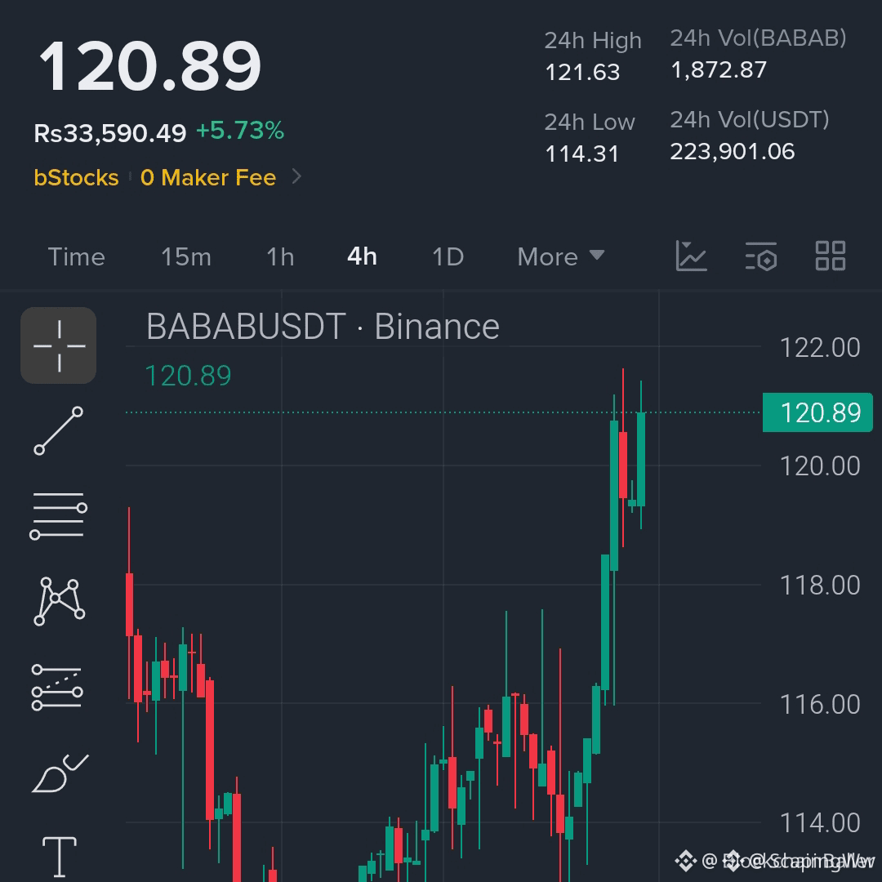This screenshot has height=882, width=882.
Task: Click the 122.00 price axis label
Action: click(820, 348)
